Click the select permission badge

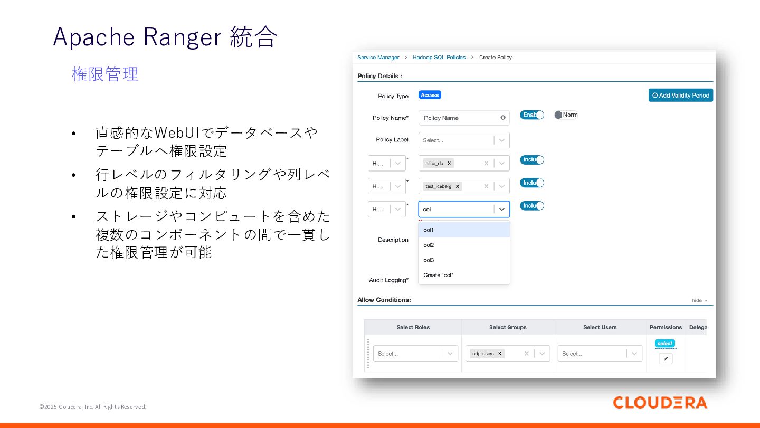(665, 343)
